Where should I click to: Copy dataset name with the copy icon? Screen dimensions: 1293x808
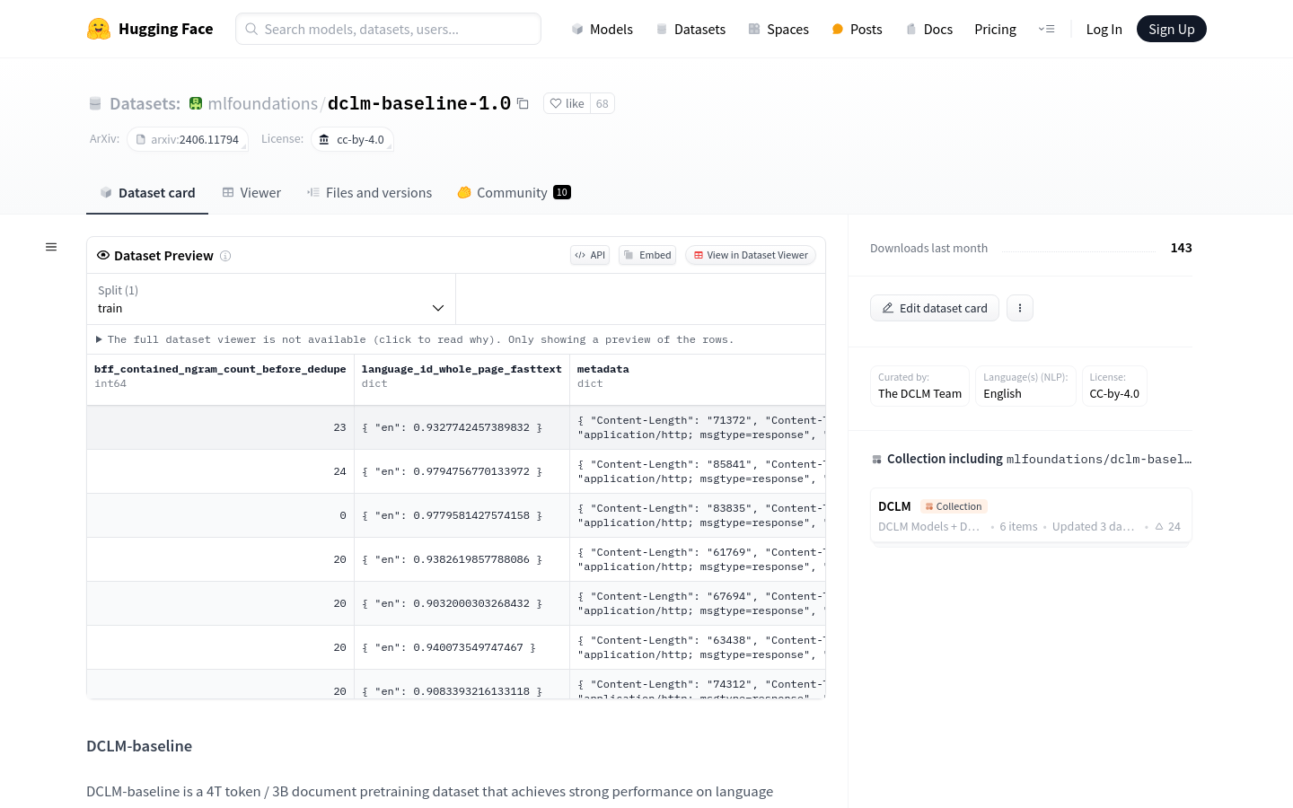coord(523,103)
